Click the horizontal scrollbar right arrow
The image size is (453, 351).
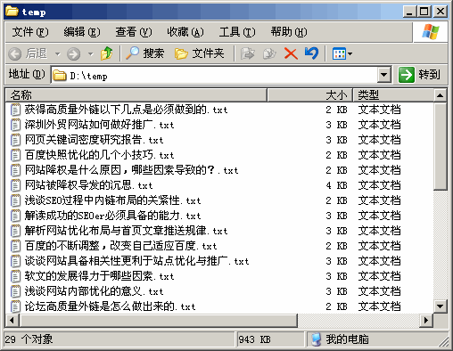(426, 321)
